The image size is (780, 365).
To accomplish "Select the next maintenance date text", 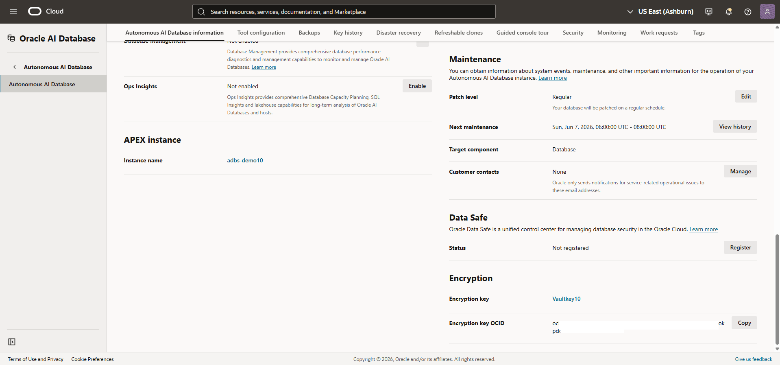I will pyautogui.click(x=609, y=127).
